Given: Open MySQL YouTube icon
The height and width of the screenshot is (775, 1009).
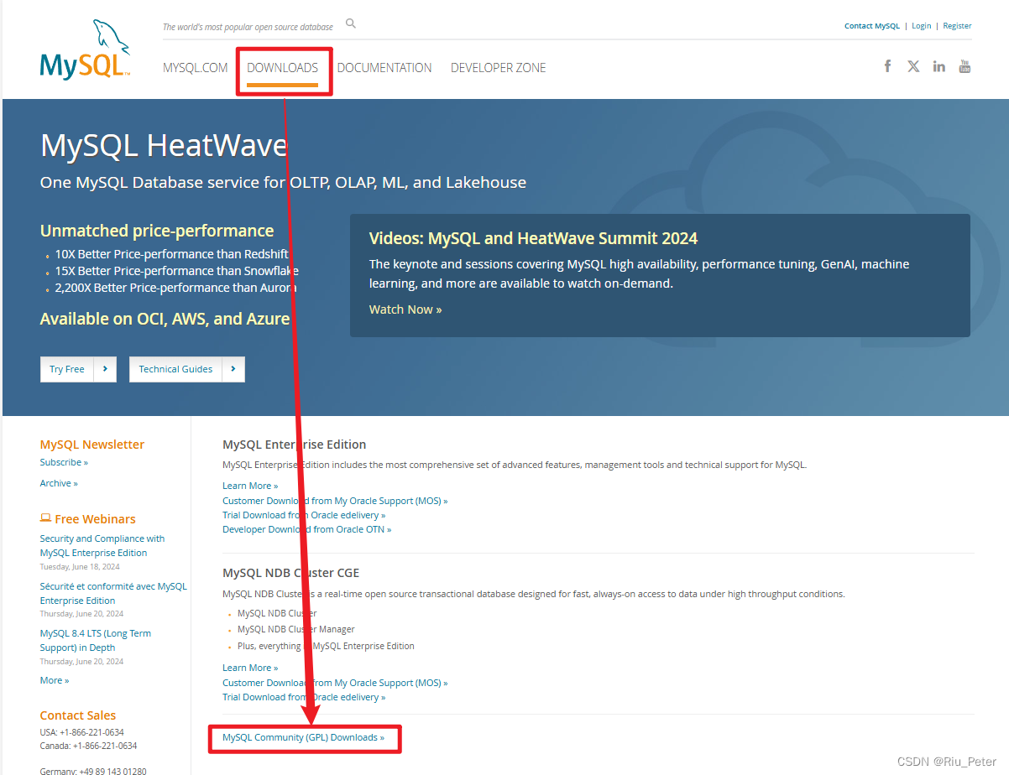Looking at the screenshot, I should pos(965,66).
